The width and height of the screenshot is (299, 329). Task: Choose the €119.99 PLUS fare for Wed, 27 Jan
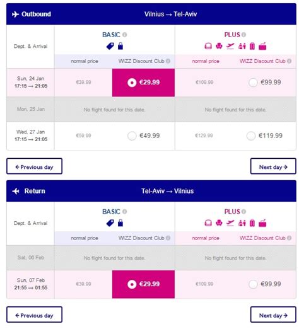pos(251,136)
